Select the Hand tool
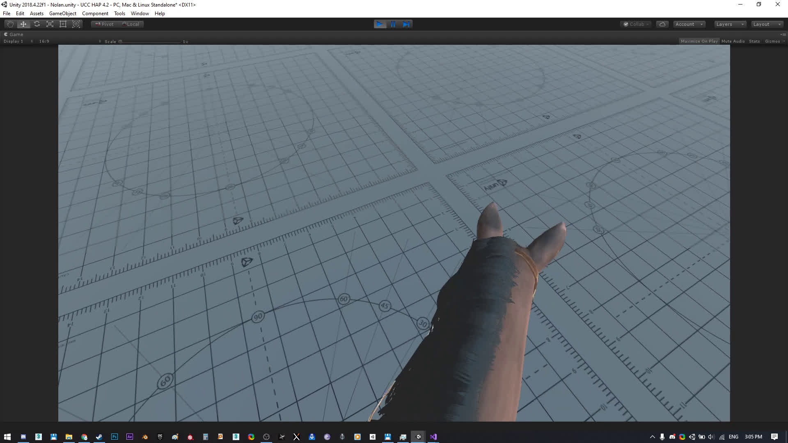Viewport: 788px width, 443px height. coord(10,24)
